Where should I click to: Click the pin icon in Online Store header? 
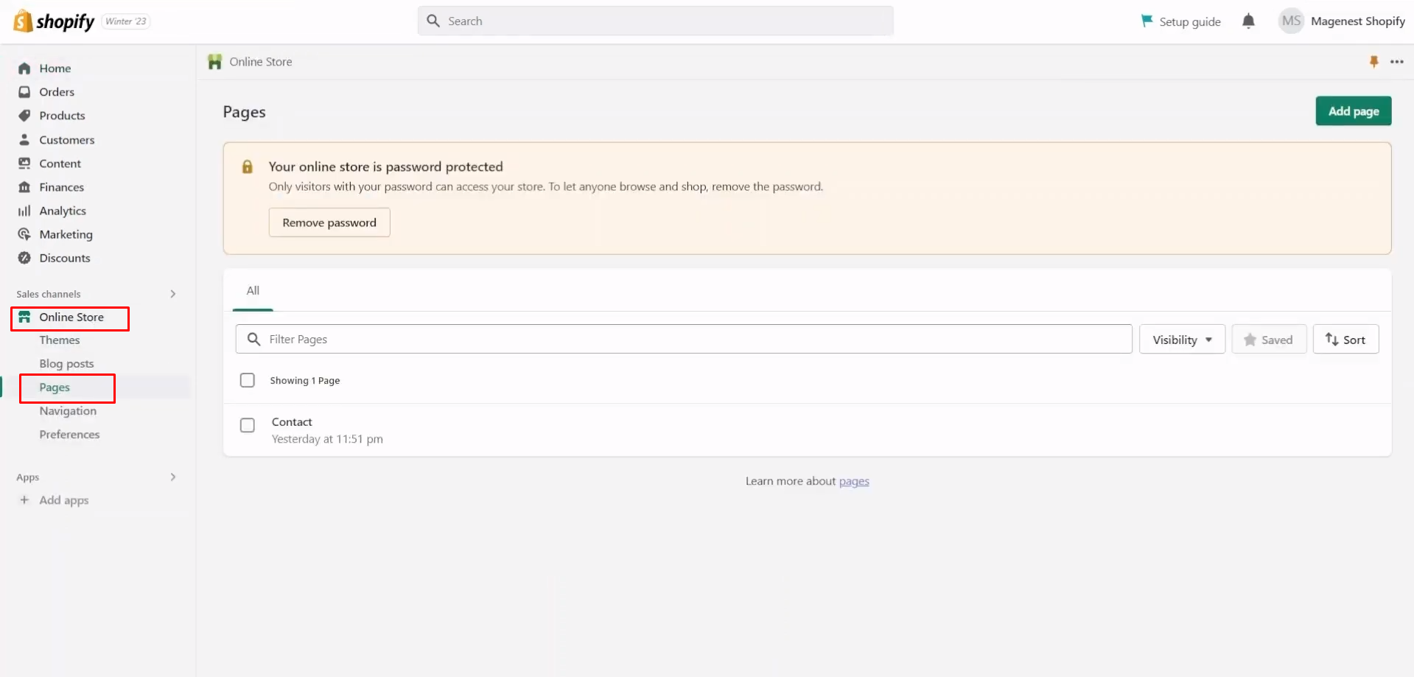(x=1373, y=62)
